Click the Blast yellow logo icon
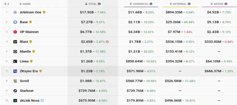This screenshot has height=105, width=237. [x=15, y=42]
